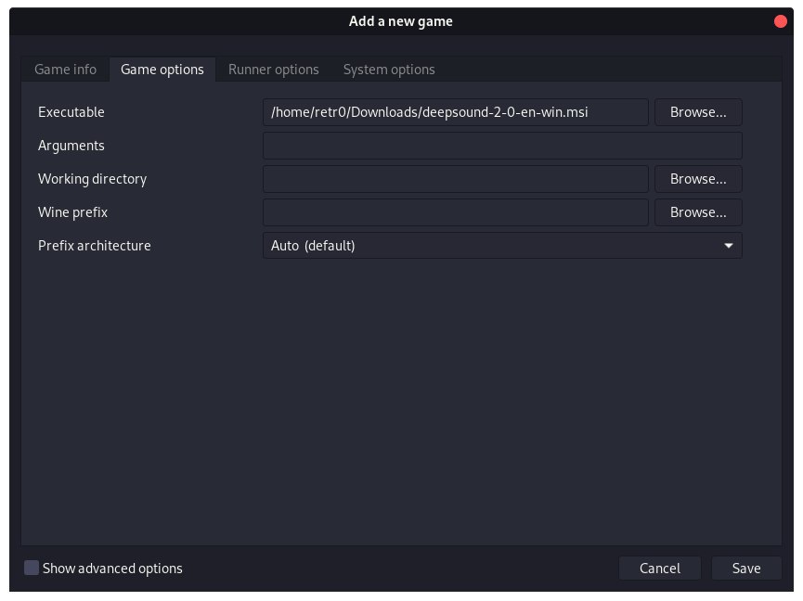Viewport: 803px width, 601px height.
Task: Open the Runner options tab
Action: coord(274,70)
